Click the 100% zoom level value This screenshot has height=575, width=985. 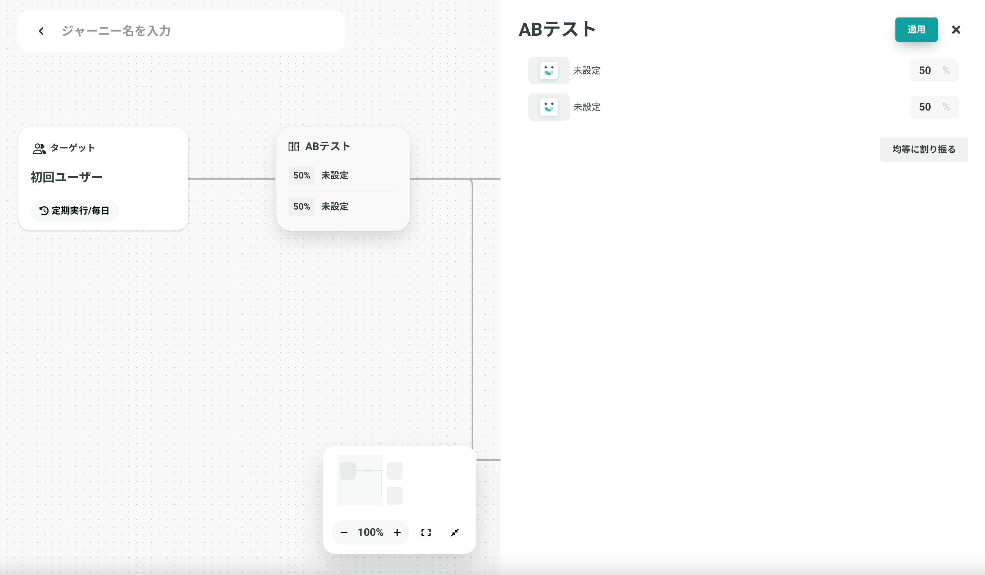[x=371, y=532]
